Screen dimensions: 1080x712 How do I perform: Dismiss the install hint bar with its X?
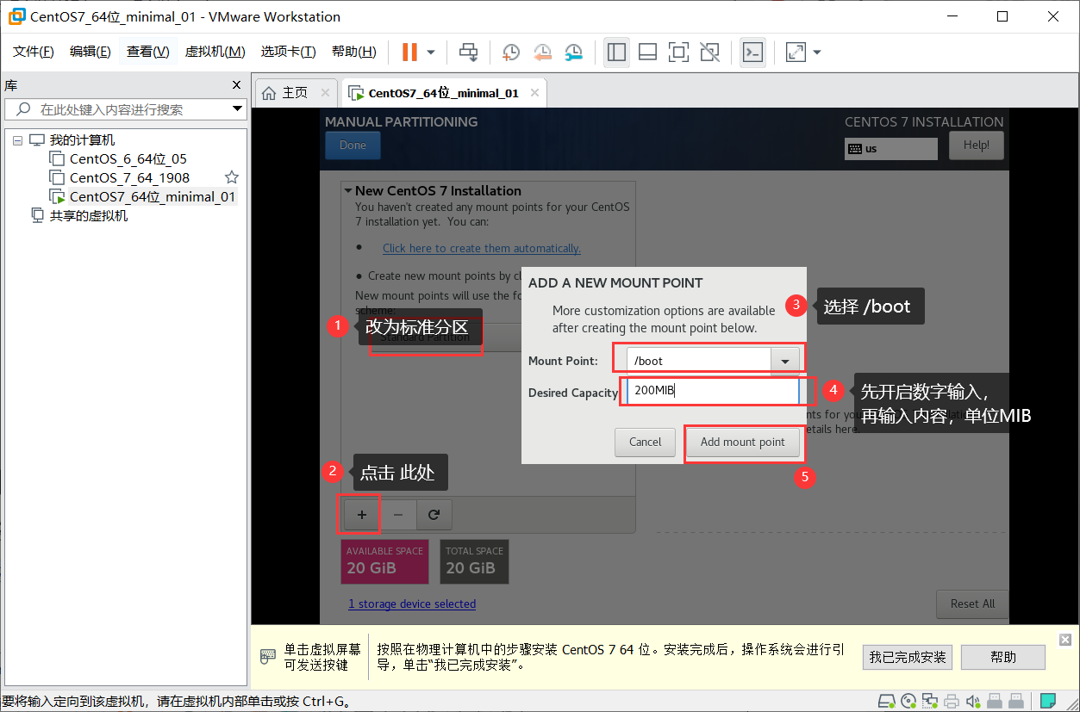click(x=1065, y=639)
